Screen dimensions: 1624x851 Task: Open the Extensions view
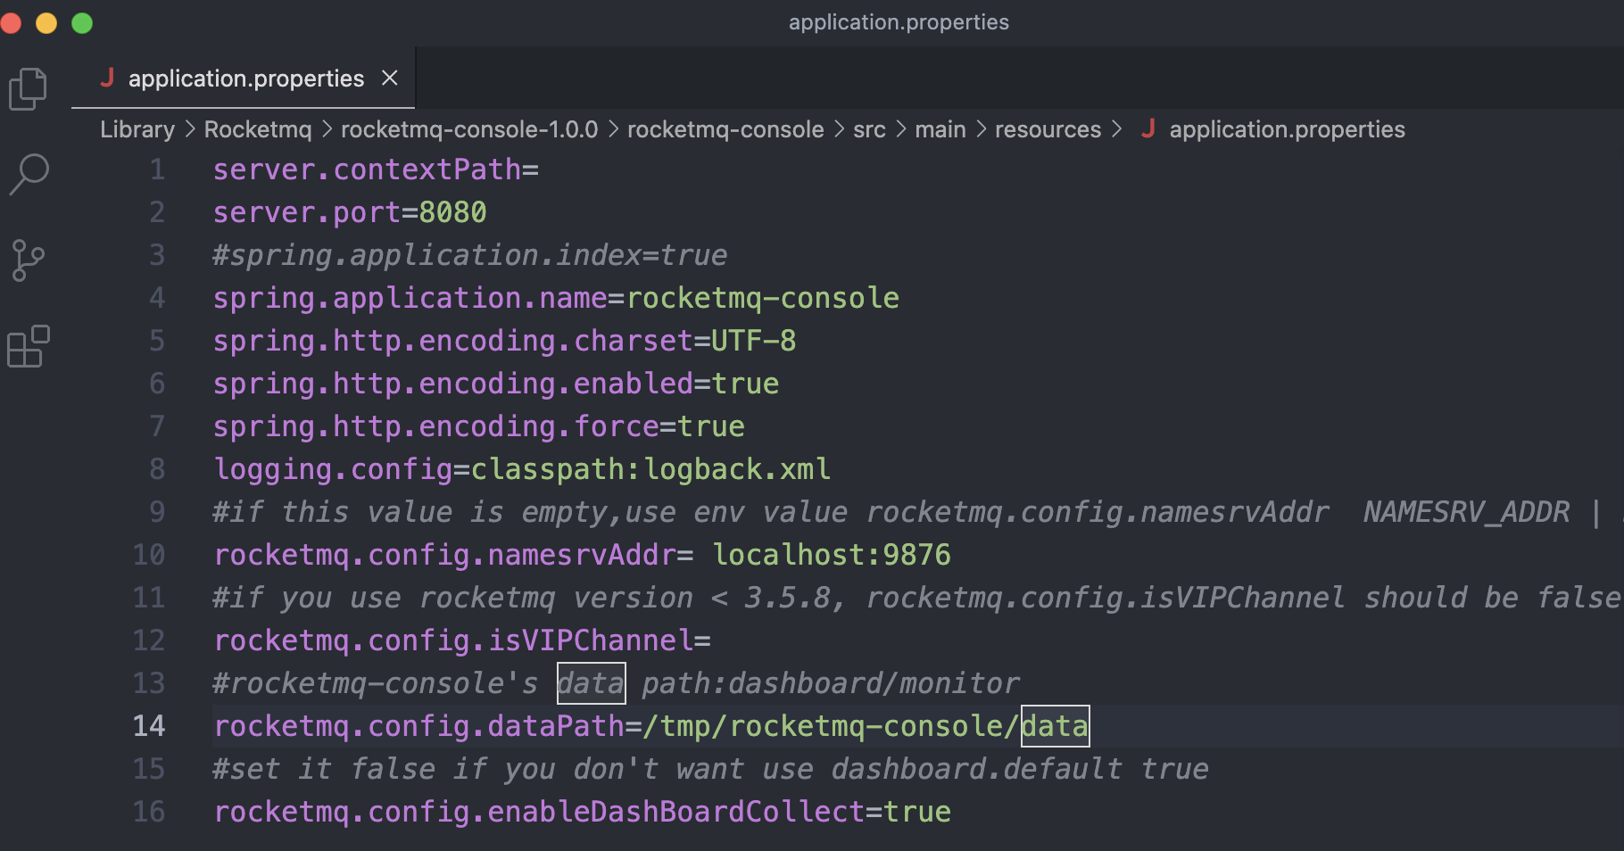[28, 346]
